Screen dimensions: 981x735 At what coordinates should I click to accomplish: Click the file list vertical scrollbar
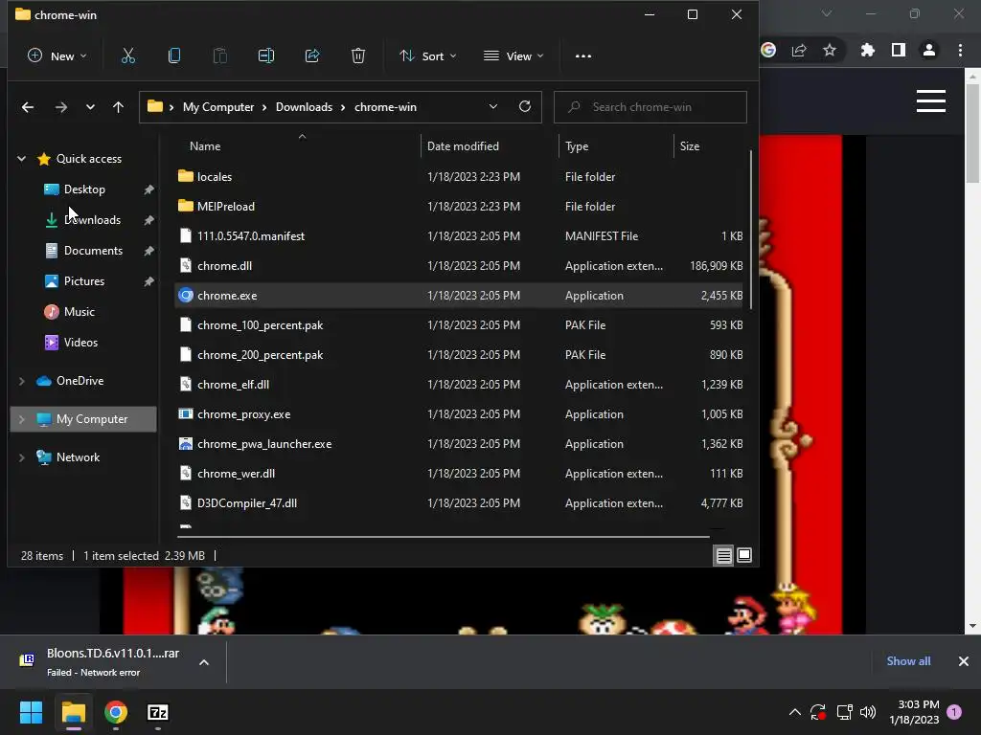(750, 230)
